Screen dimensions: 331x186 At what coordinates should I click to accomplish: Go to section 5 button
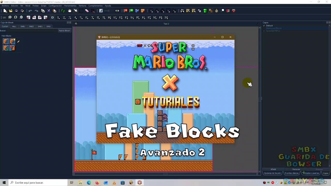[x=81, y=18]
